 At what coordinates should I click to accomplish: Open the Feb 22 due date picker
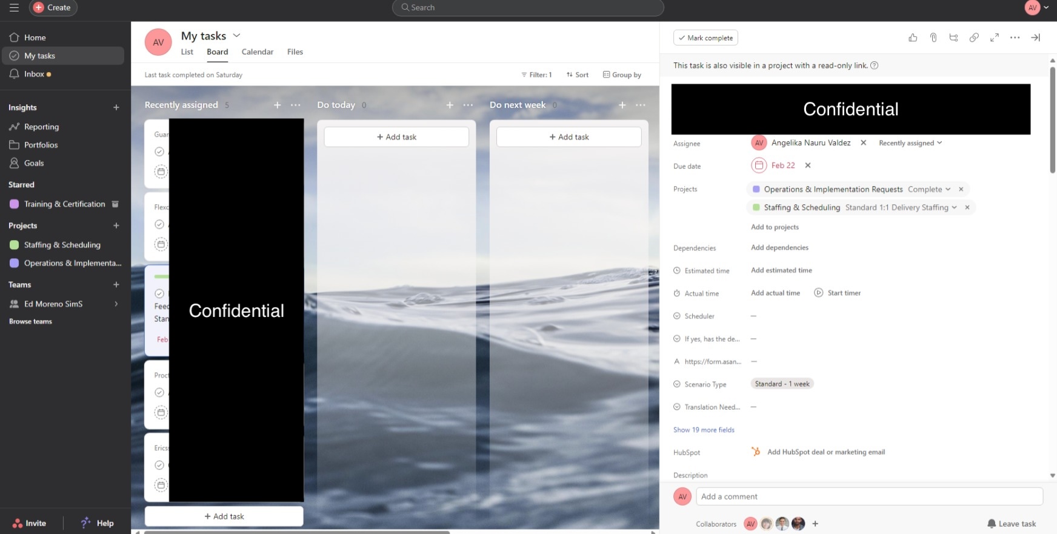point(773,165)
